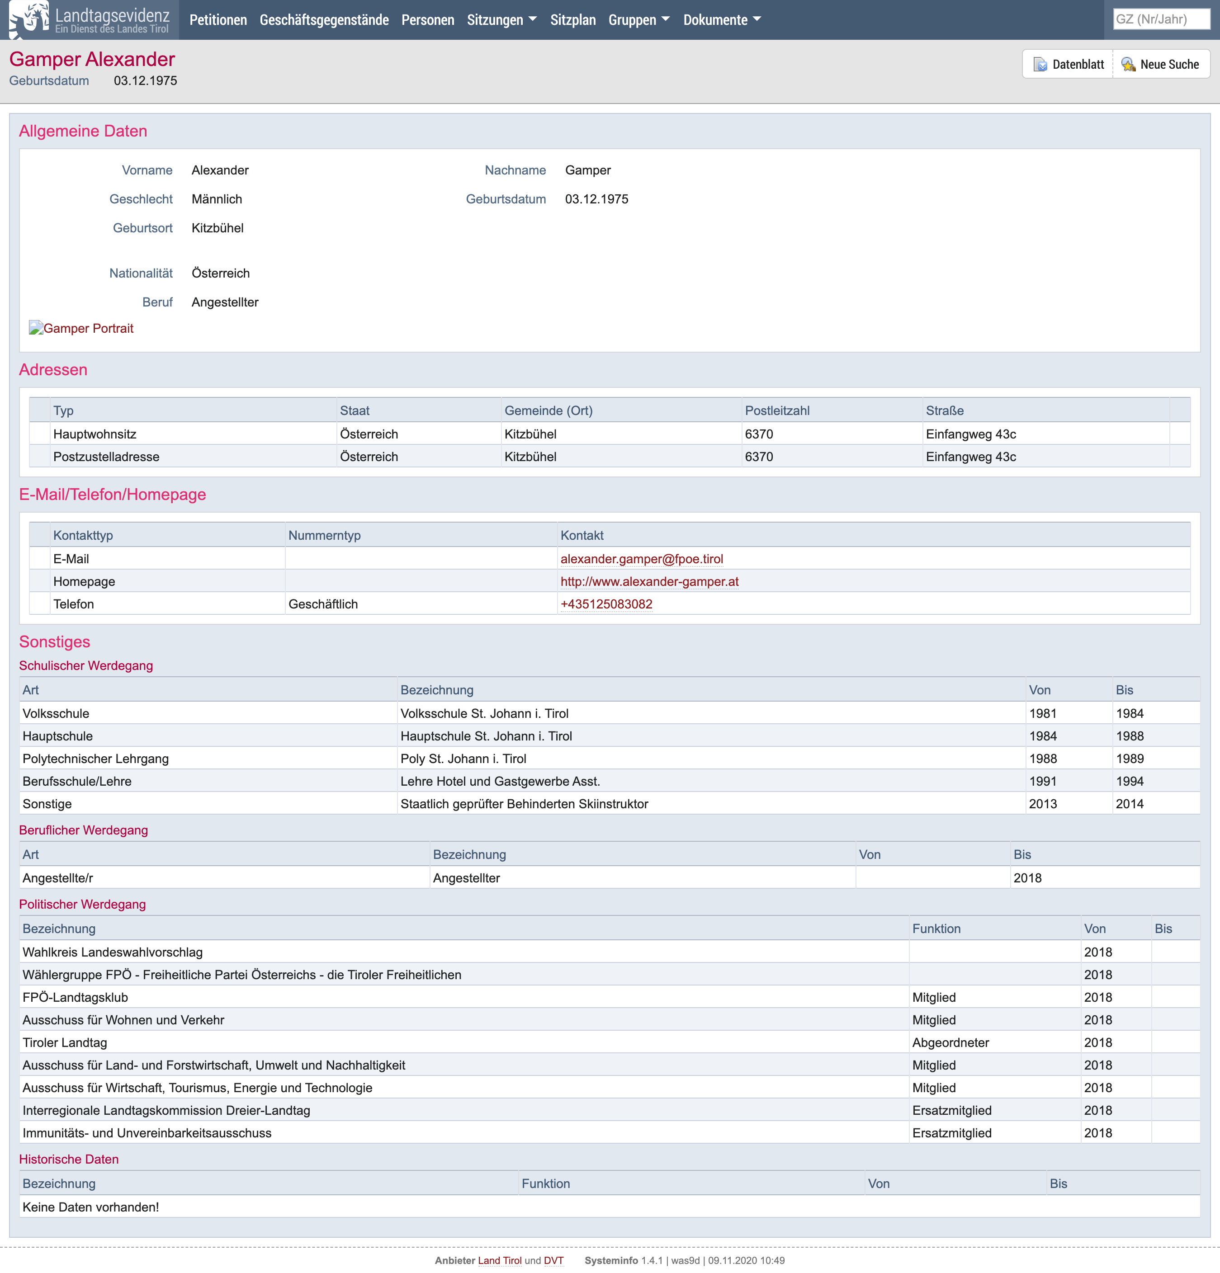Click the Gamper Alexander page heading
The height and width of the screenshot is (1273, 1220).
tap(92, 59)
